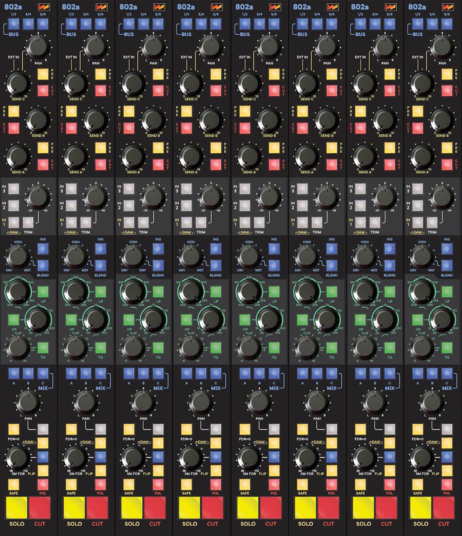Toggle Send A CUT on the third channel
The width and height of the screenshot is (462, 536).
pyautogui.click(x=158, y=164)
